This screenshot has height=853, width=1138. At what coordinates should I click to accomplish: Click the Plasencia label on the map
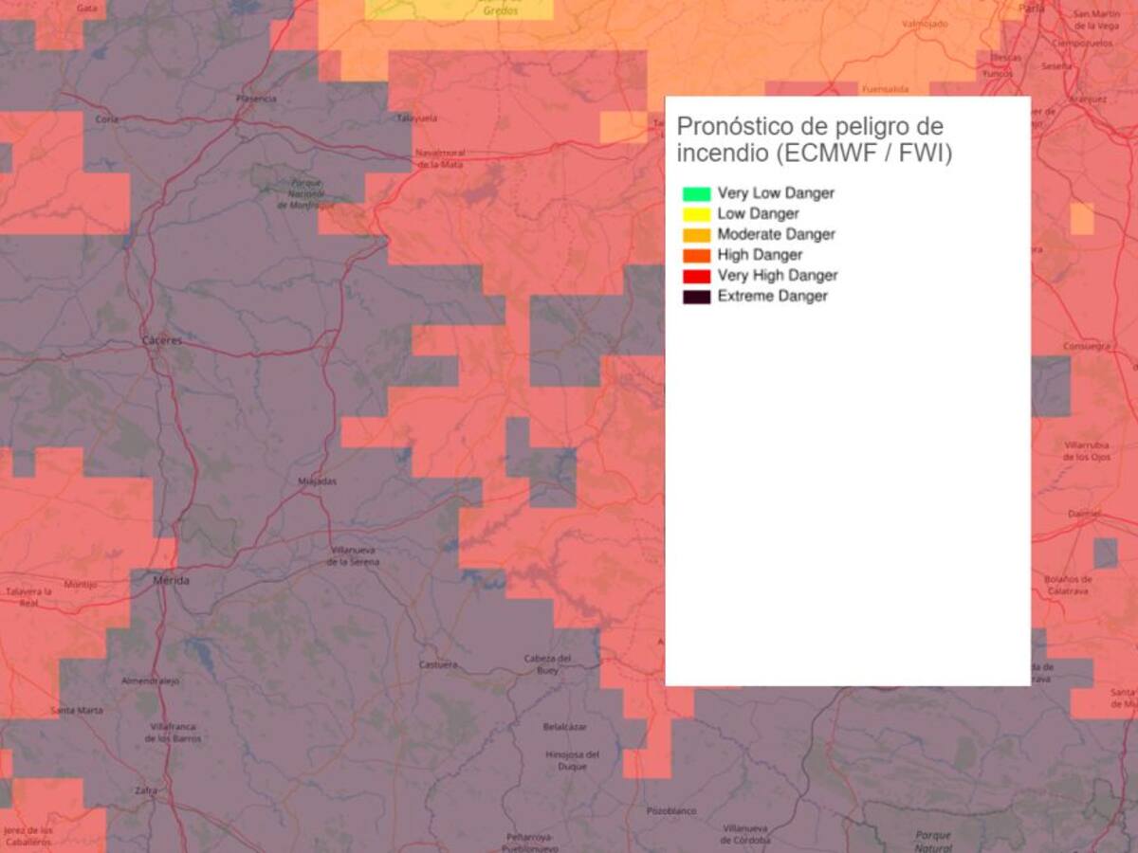coord(256,99)
